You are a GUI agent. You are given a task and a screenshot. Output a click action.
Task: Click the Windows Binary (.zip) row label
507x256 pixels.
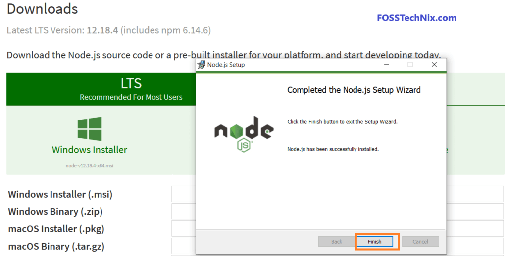tap(55, 212)
